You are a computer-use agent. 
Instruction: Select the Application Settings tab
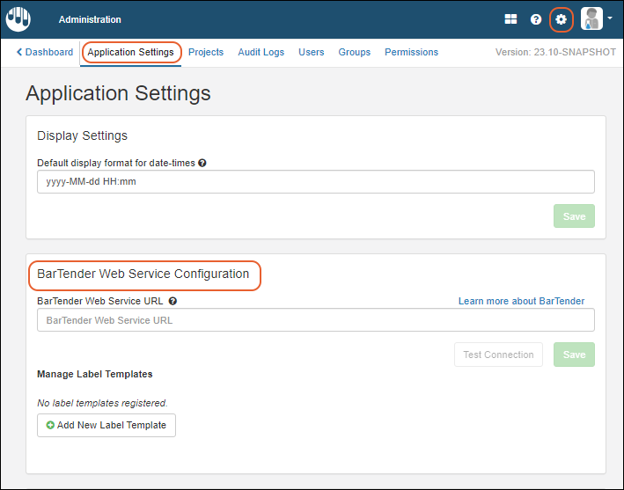[130, 52]
